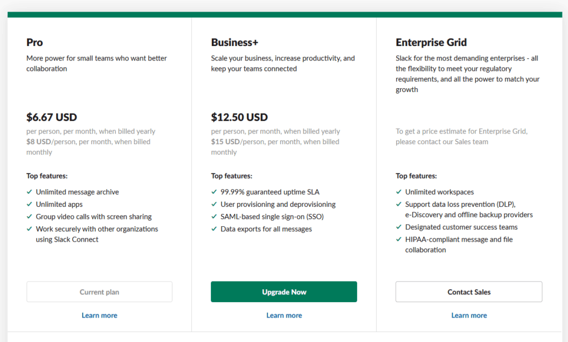Viewport: 568px width, 342px height.
Task: Click the Business+ plan heading
Action: click(x=235, y=42)
